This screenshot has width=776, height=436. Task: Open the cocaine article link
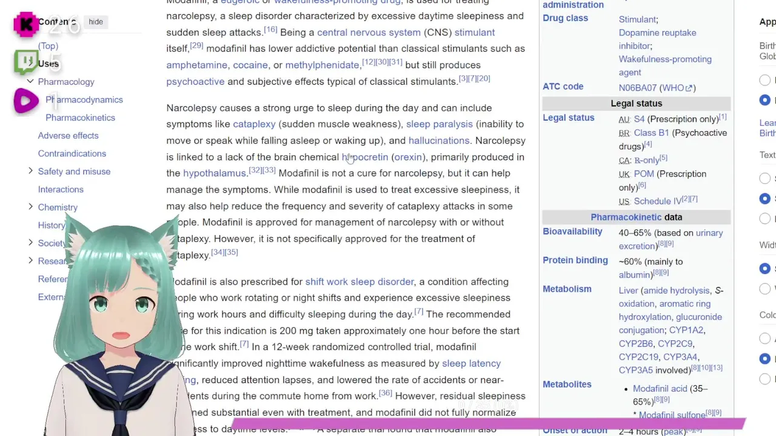pyautogui.click(x=250, y=65)
